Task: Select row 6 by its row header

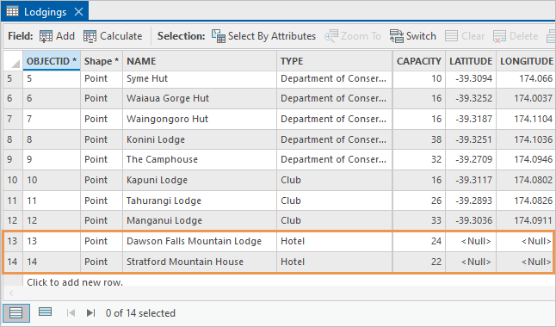Action: tap(13, 98)
